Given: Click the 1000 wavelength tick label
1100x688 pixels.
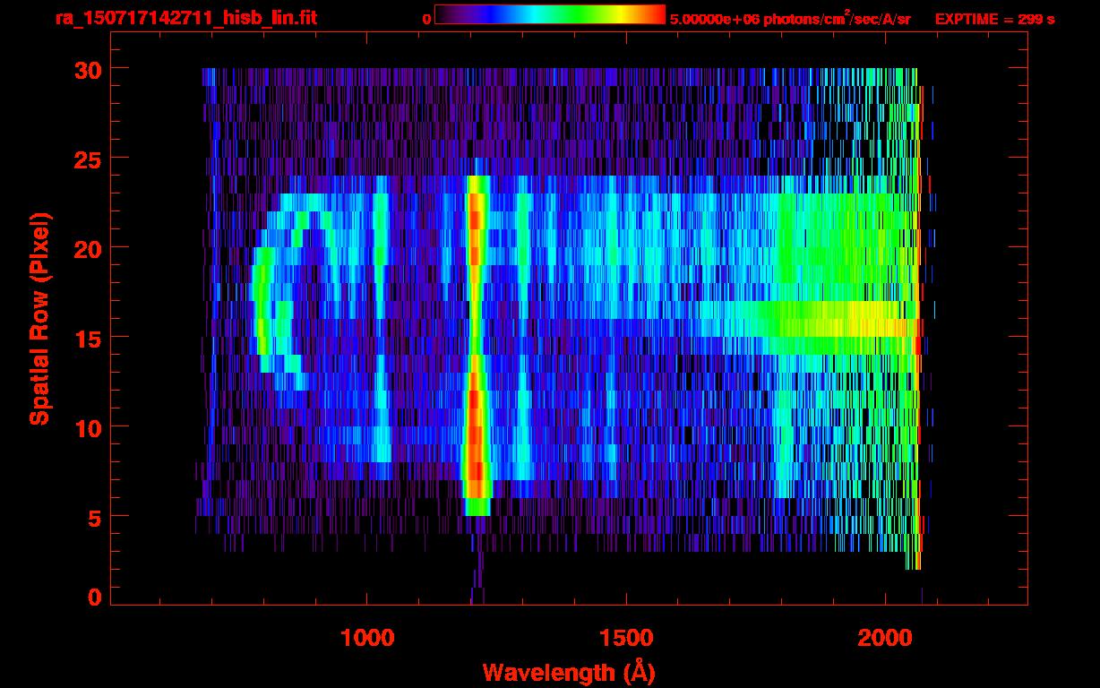Looking at the screenshot, I should [367, 638].
